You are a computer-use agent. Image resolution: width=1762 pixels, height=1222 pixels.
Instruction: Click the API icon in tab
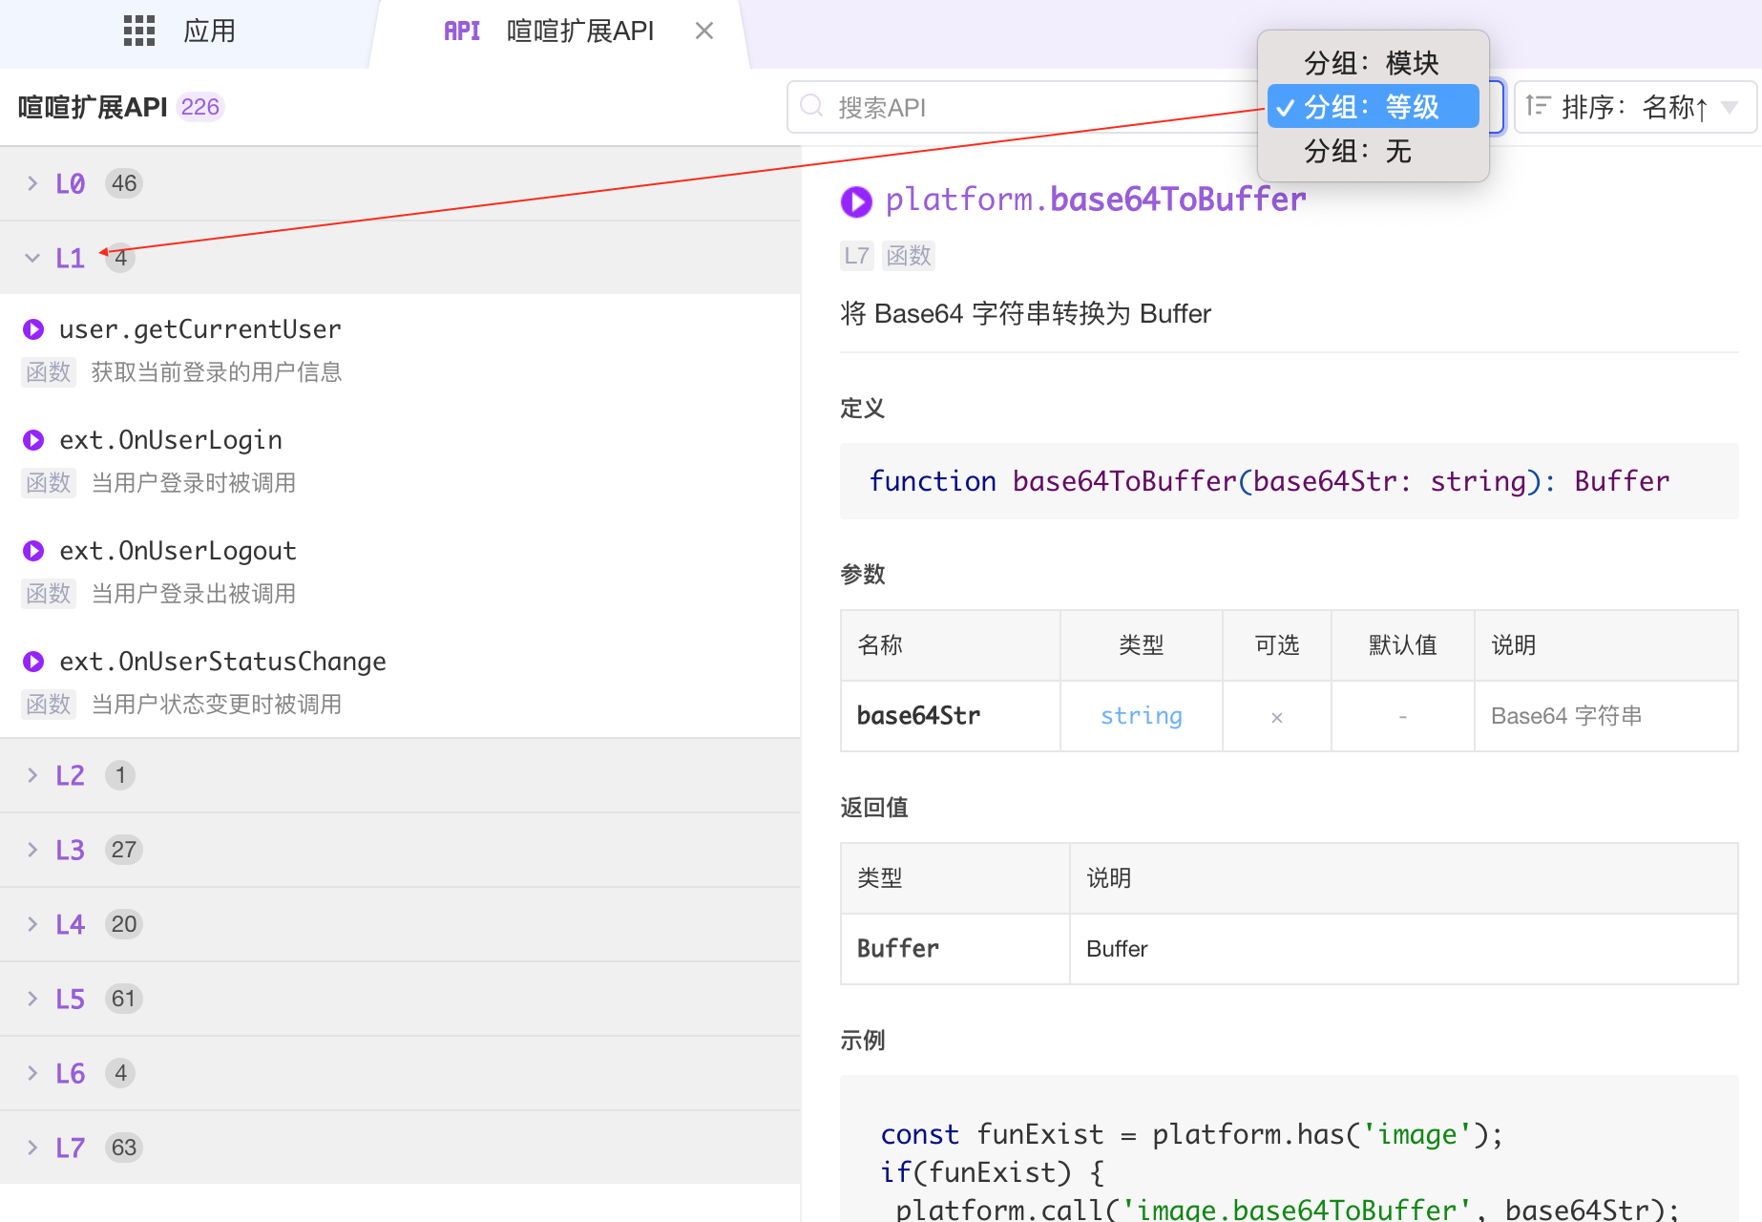pos(462,32)
